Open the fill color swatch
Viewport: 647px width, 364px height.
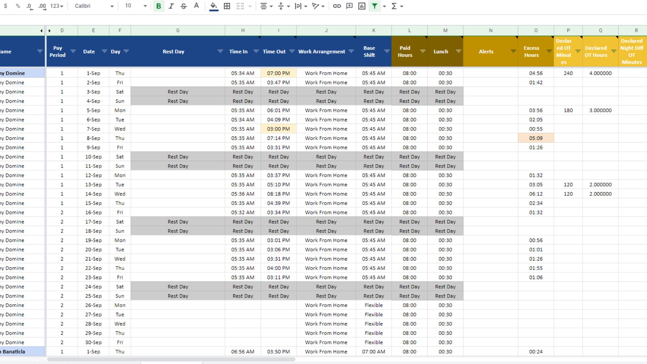[214, 6]
